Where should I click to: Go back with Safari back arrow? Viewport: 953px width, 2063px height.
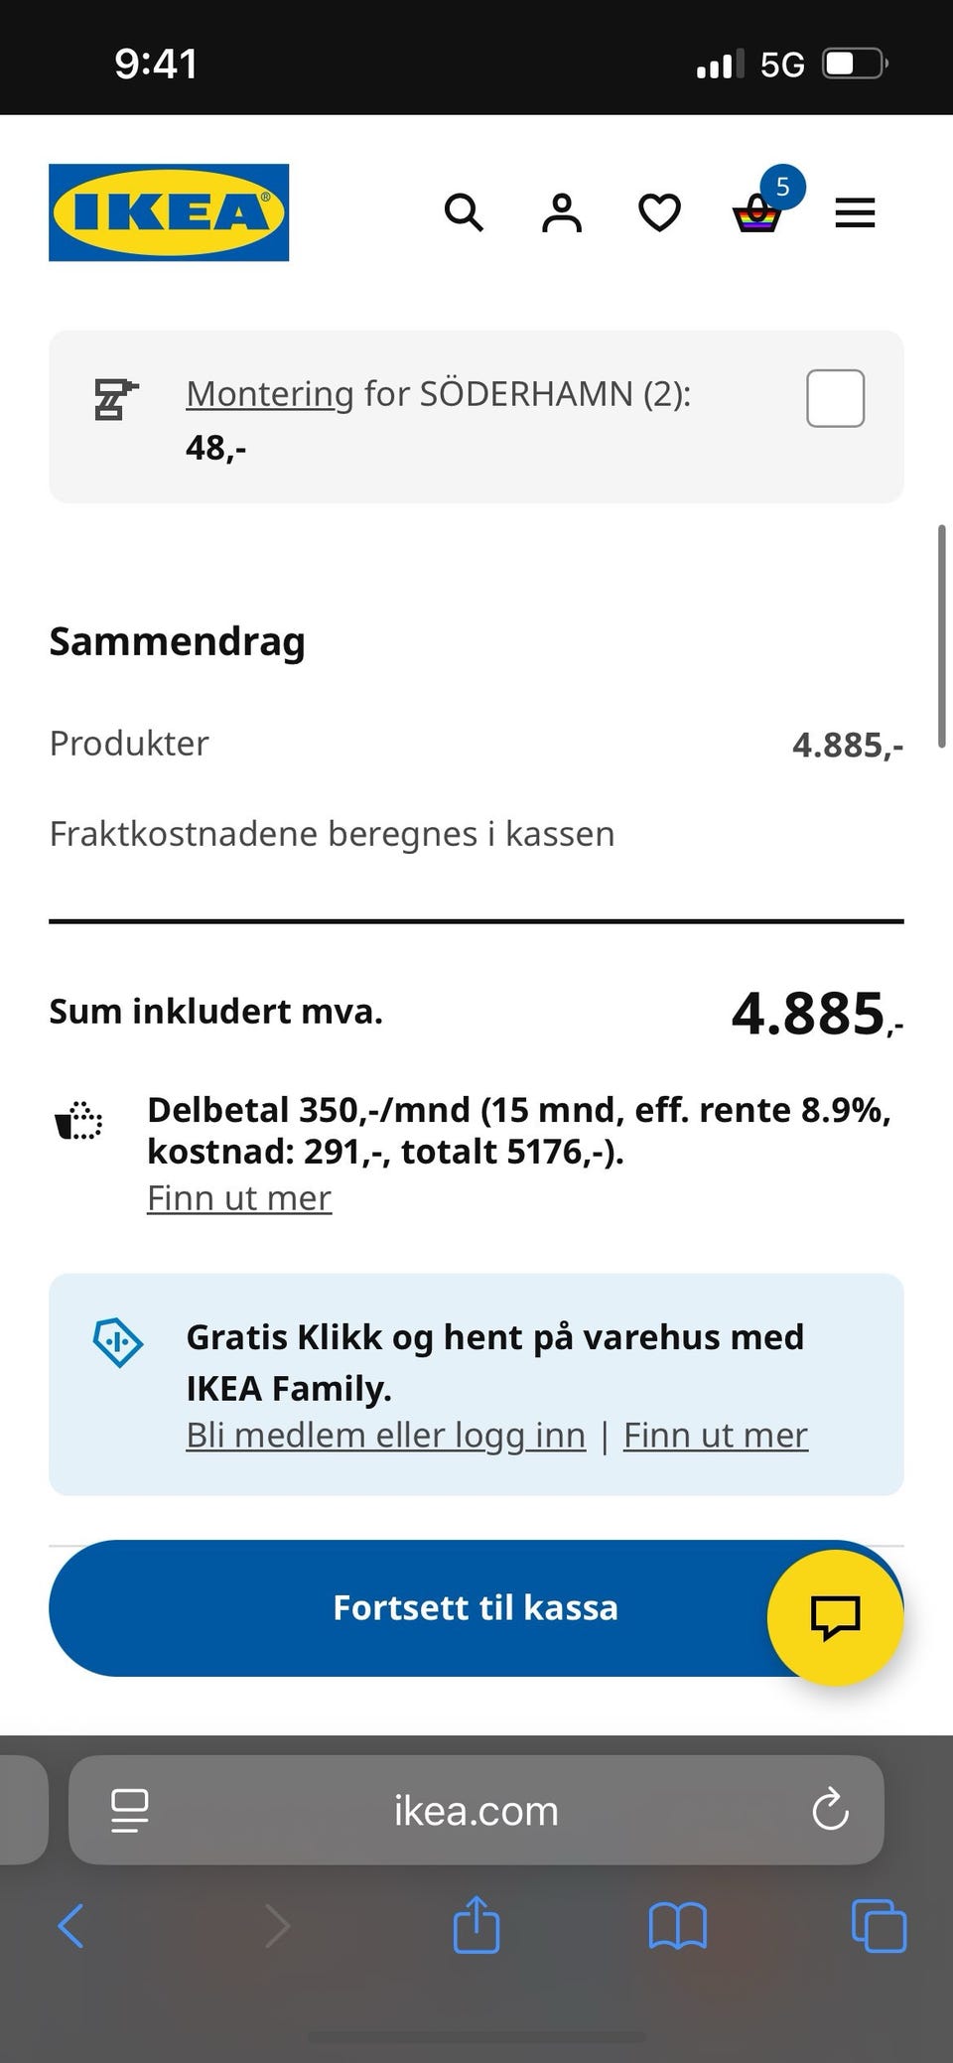click(x=71, y=1926)
